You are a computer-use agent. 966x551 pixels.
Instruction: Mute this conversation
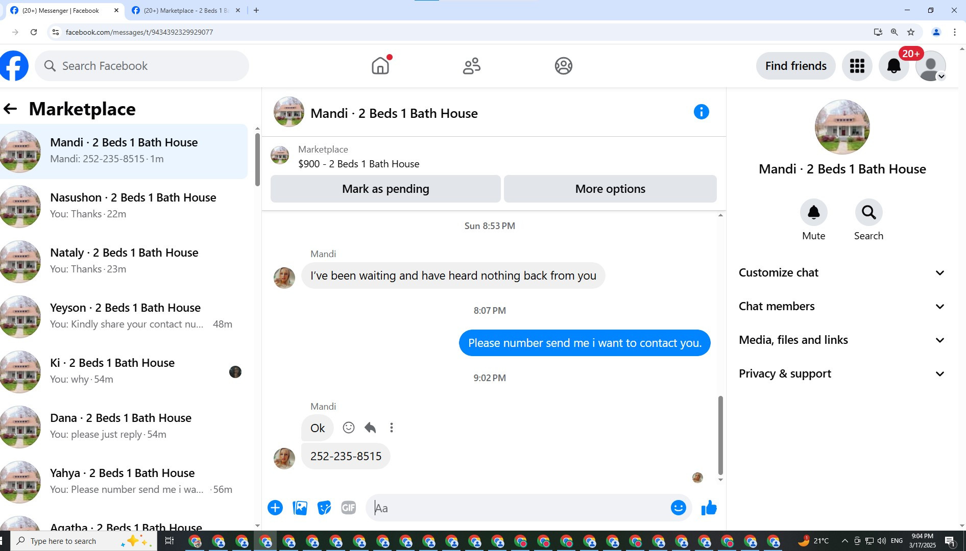pyautogui.click(x=814, y=212)
